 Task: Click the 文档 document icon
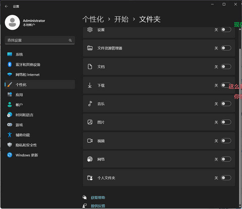[x=90, y=66]
